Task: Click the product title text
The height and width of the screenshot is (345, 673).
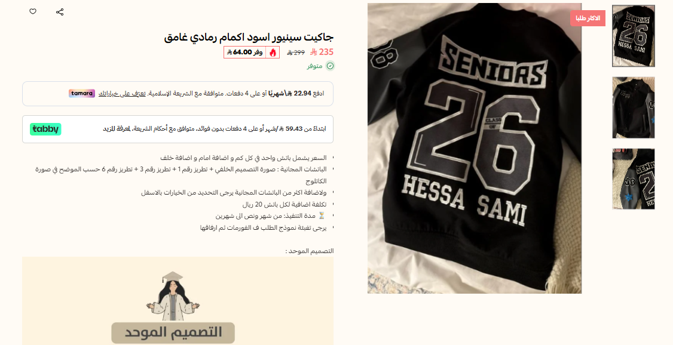Action: pyautogui.click(x=249, y=37)
